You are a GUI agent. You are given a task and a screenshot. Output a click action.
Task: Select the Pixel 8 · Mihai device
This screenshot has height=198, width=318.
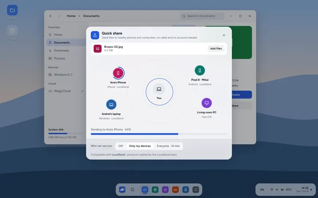(200, 70)
